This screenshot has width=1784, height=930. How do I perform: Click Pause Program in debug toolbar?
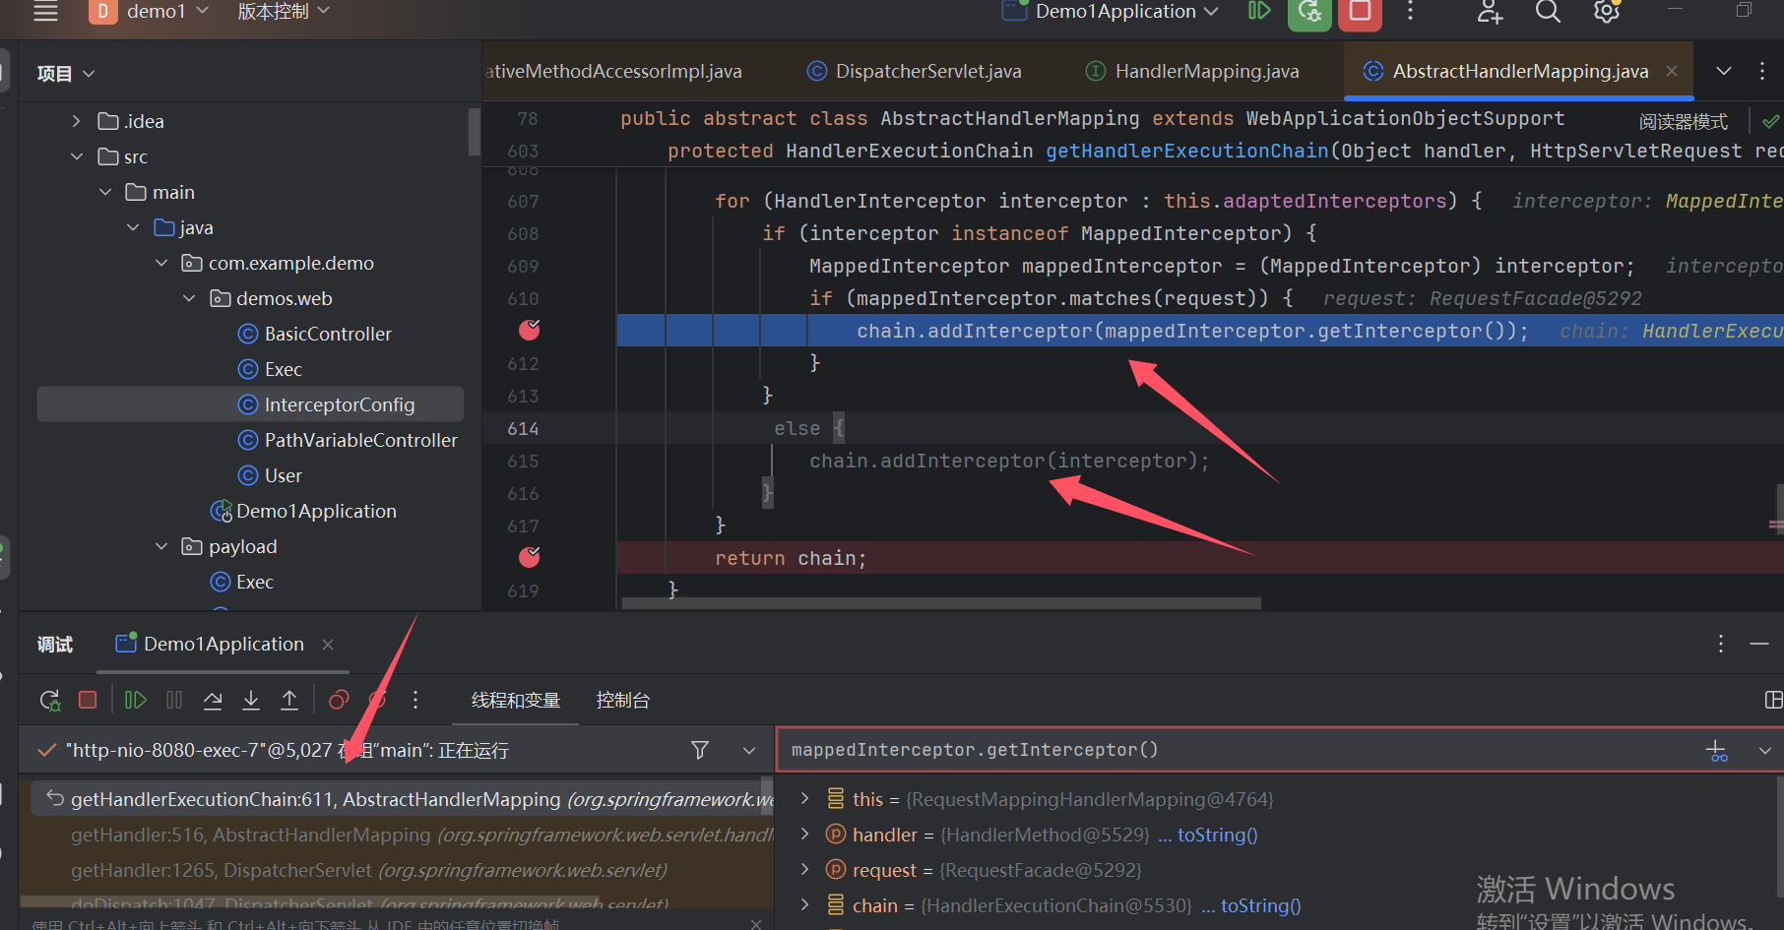pos(174,700)
